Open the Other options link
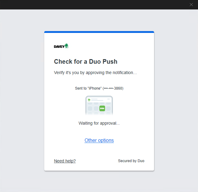The height and width of the screenshot is (192, 198). tap(99, 140)
